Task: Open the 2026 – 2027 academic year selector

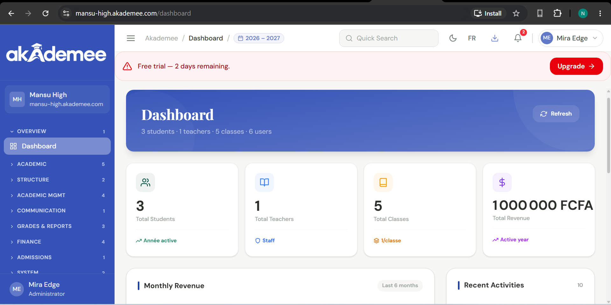Action: pos(259,38)
